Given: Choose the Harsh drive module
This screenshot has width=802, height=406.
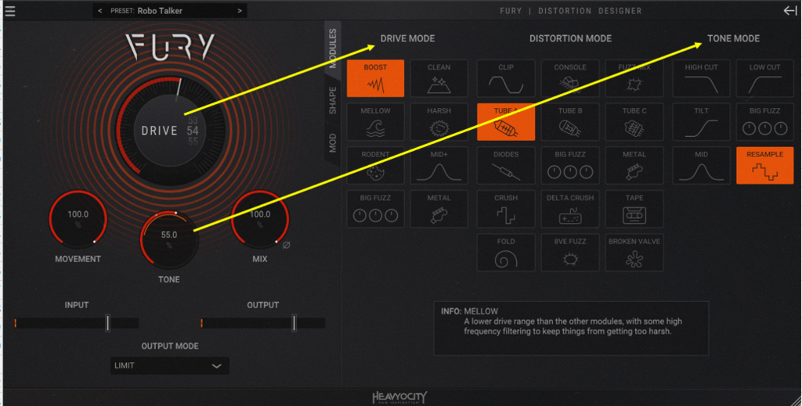Looking at the screenshot, I should 439,122.
